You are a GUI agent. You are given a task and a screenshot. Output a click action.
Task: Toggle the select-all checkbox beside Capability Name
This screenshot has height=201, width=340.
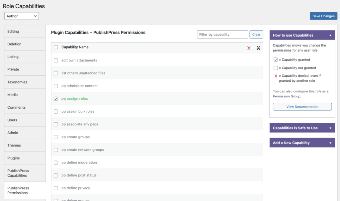(x=55, y=47)
